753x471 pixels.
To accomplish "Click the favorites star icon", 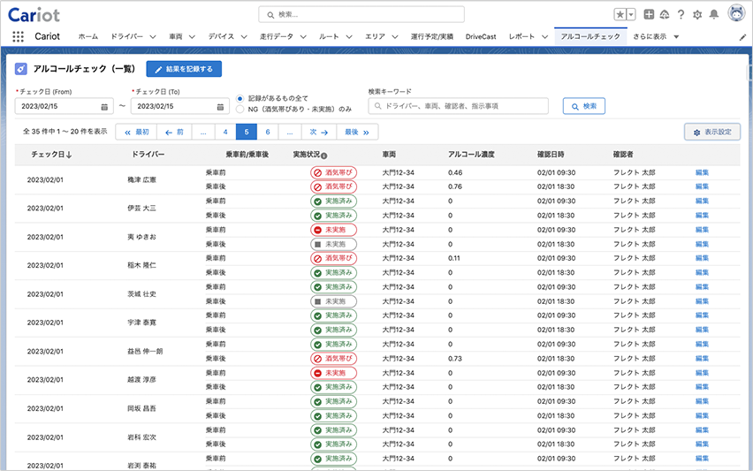I will coord(620,14).
